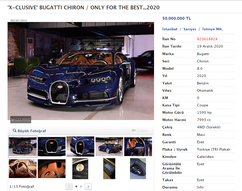Screen dimensions: 242x191
Task: Select the angled grille thumbnail
Action: pos(81,146)
